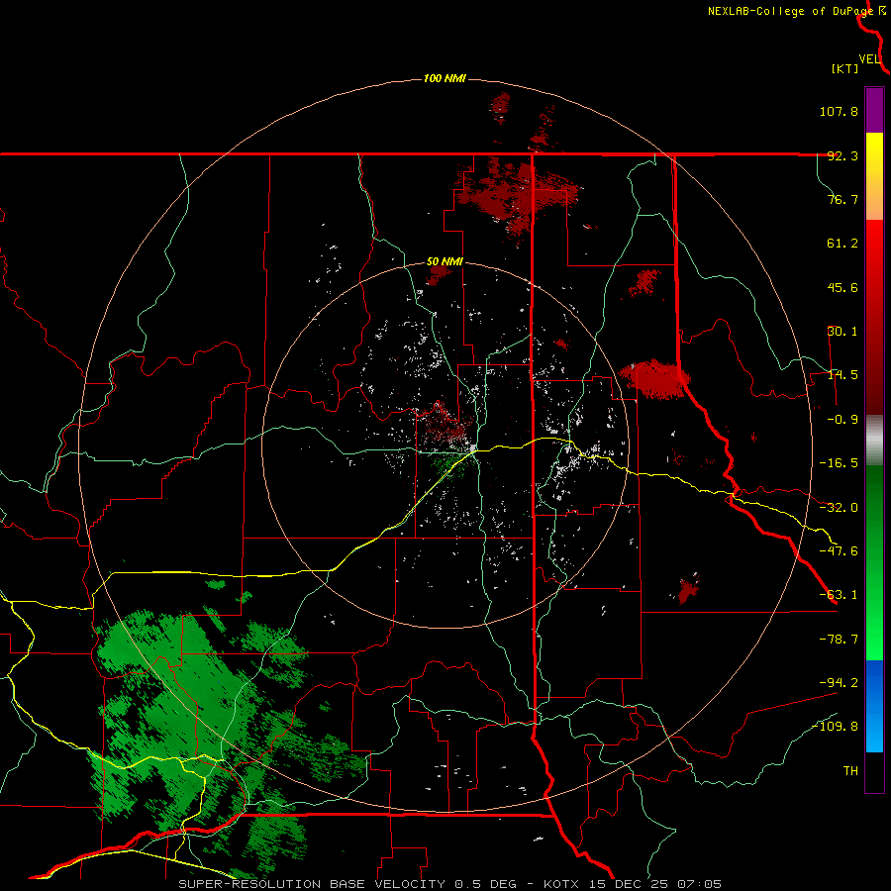Pick the yellow-orange segment of the color bar

[x=874, y=176]
